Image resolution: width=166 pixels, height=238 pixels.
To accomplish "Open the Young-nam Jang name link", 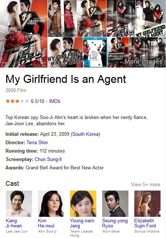I will pos(82,223).
